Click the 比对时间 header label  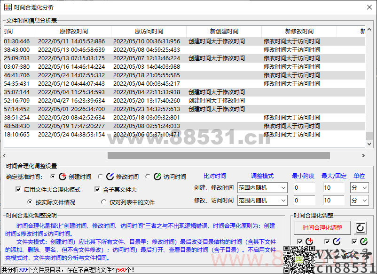point(215,176)
